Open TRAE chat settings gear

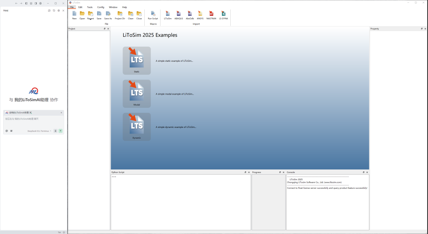tap(59, 11)
